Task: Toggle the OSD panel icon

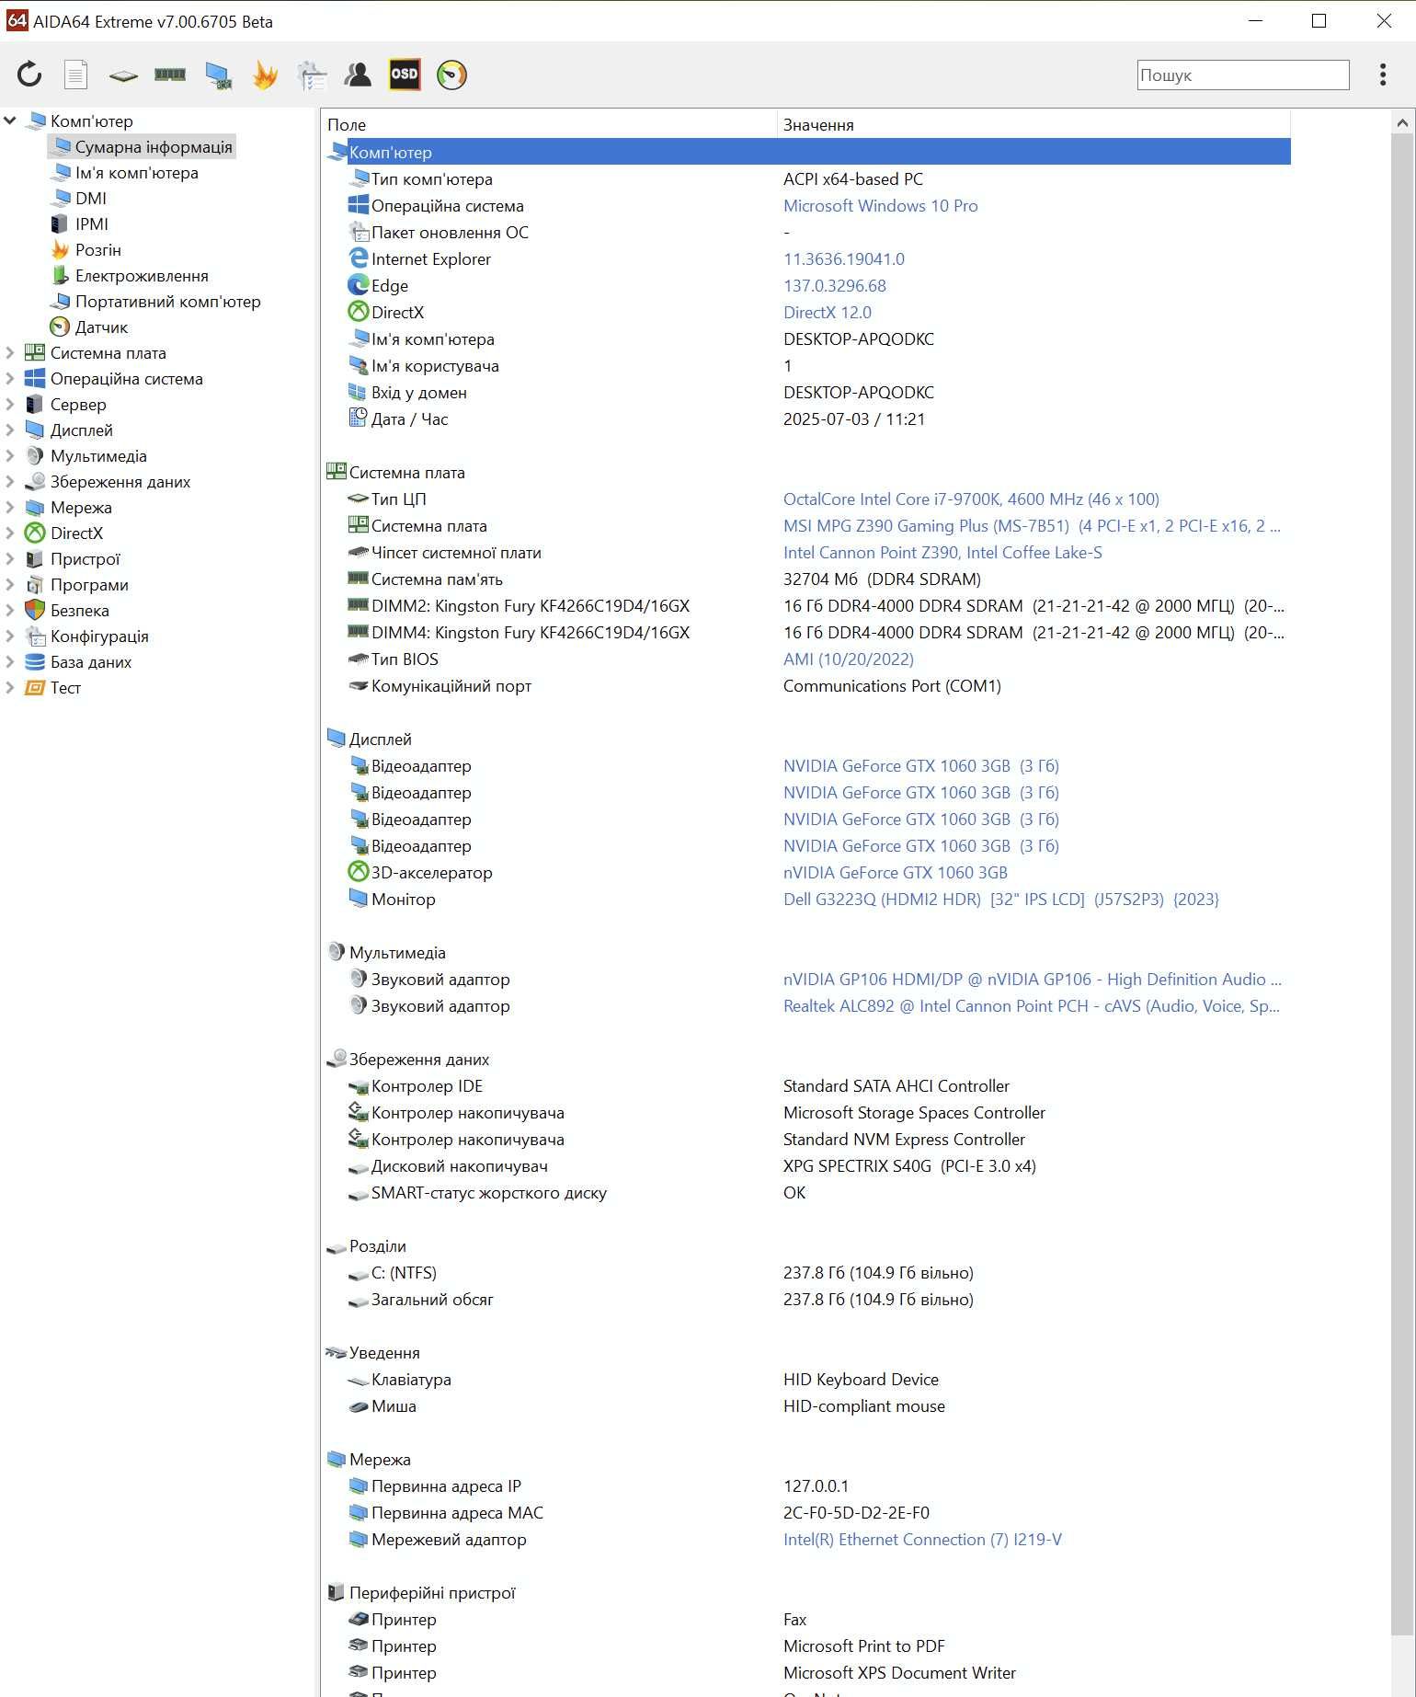Action: tap(405, 75)
